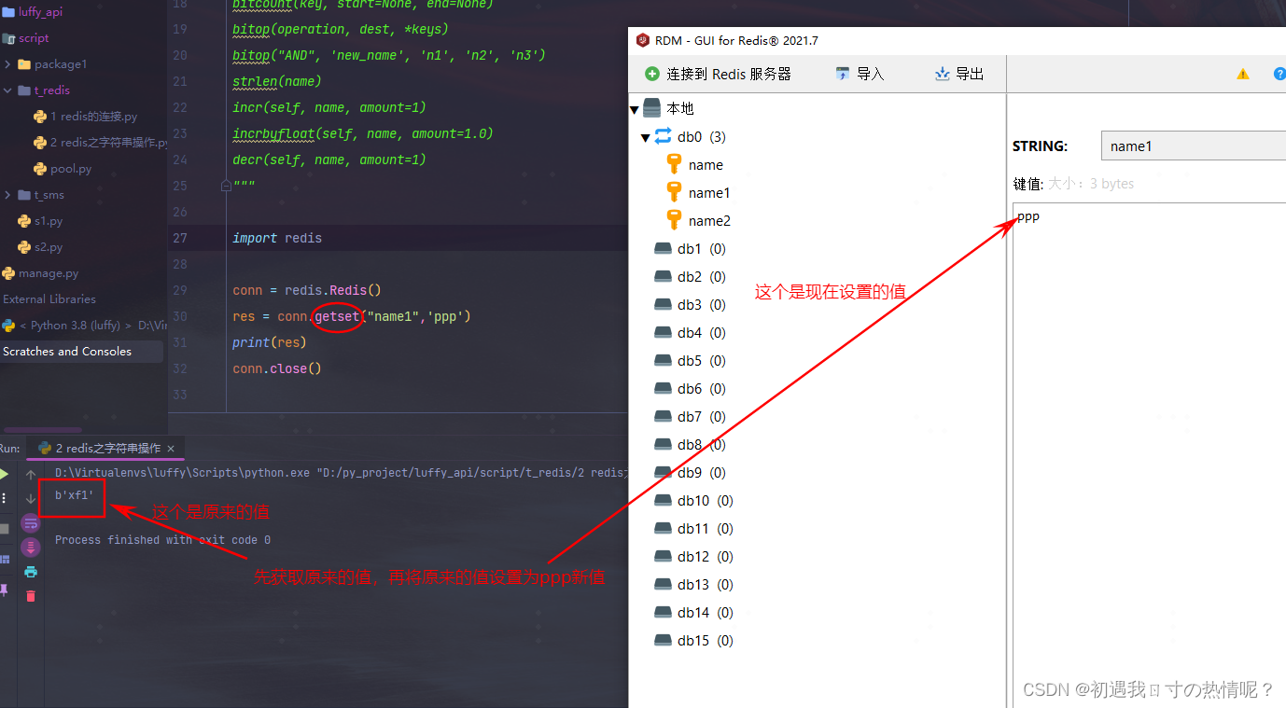1286x708 pixels.
Task: Click the Print icon in Run console
Action: click(x=31, y=572)
